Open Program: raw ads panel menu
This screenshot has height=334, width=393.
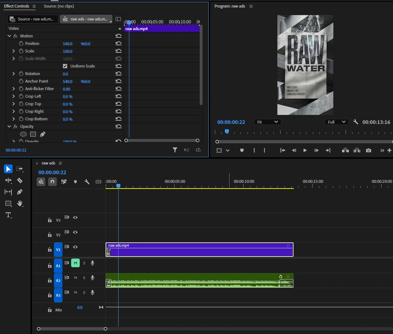pos(251,6)
